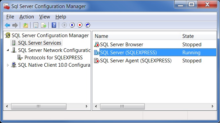Select the SQL Server Browser service row
The width and height of the screenshot is (220, 123).
pyautogui.click(x=155, y=45)
